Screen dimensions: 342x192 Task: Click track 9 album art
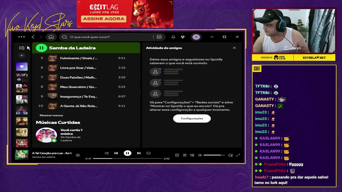click(52, 96)
